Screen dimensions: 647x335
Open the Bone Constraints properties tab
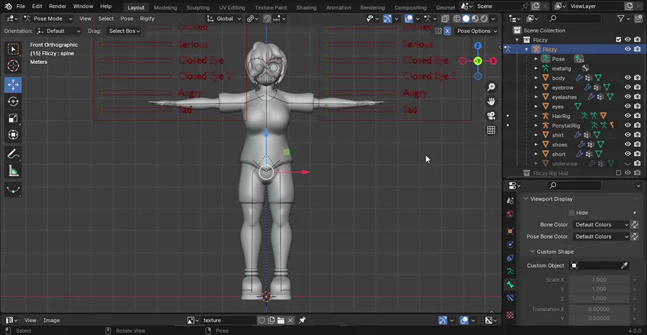tap(510, 298)
